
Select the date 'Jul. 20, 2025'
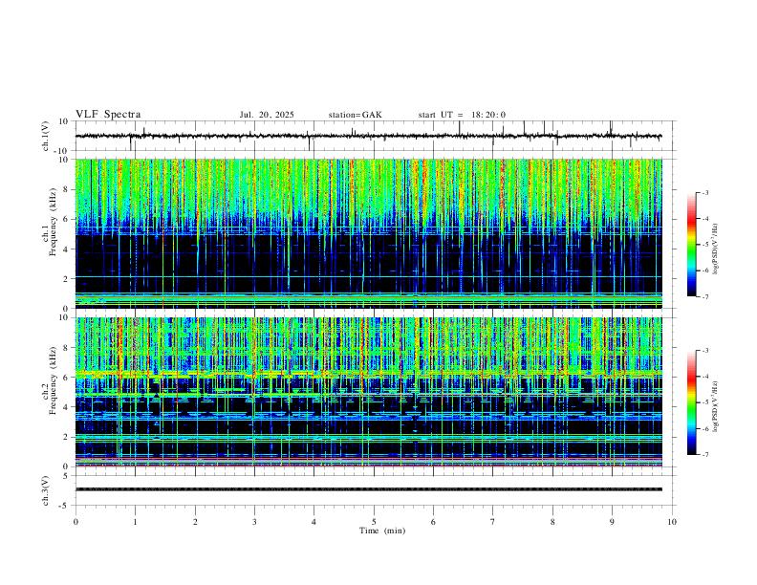pos(267,115)
